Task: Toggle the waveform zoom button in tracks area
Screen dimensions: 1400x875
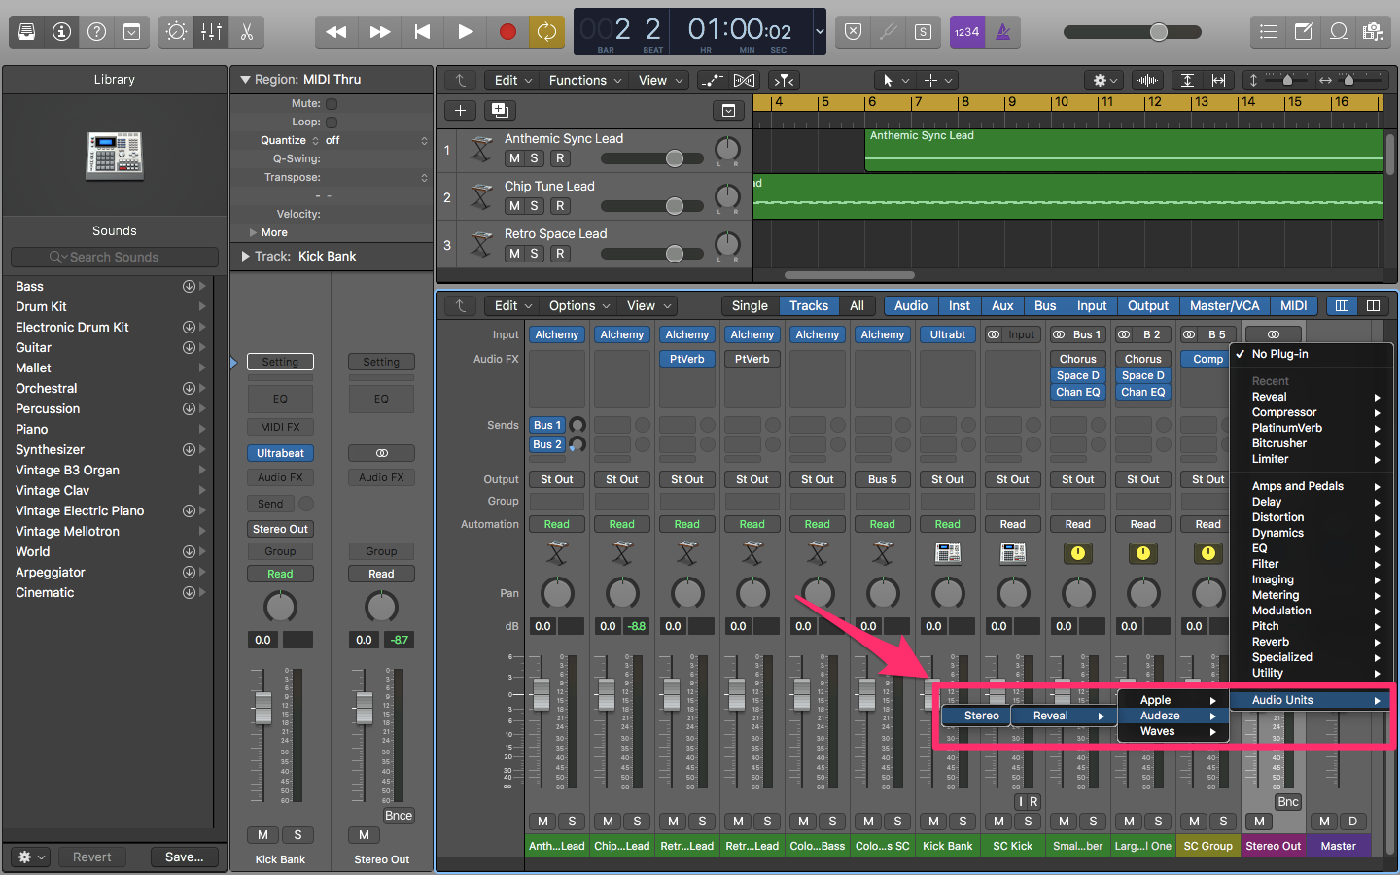Action: click(1148, 80)
